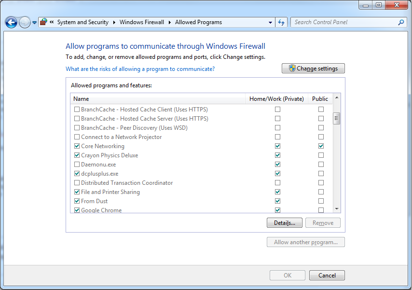Select the "Daemonu.exe" row text
Viewport: 412px width, 290px height.
point(98,165)
